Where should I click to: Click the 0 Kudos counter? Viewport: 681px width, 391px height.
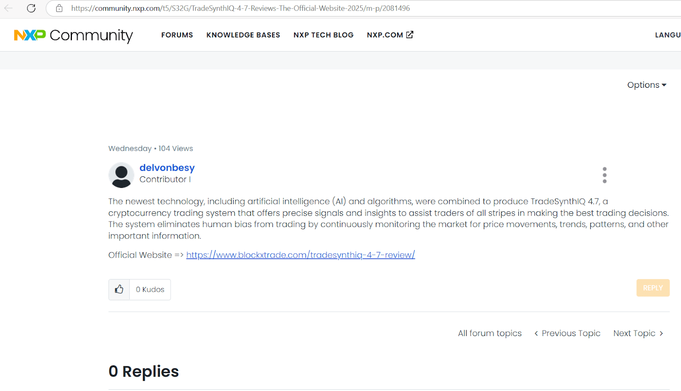[x=150, y=289]
